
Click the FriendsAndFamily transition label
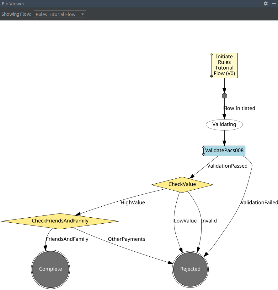coord(67,239)
